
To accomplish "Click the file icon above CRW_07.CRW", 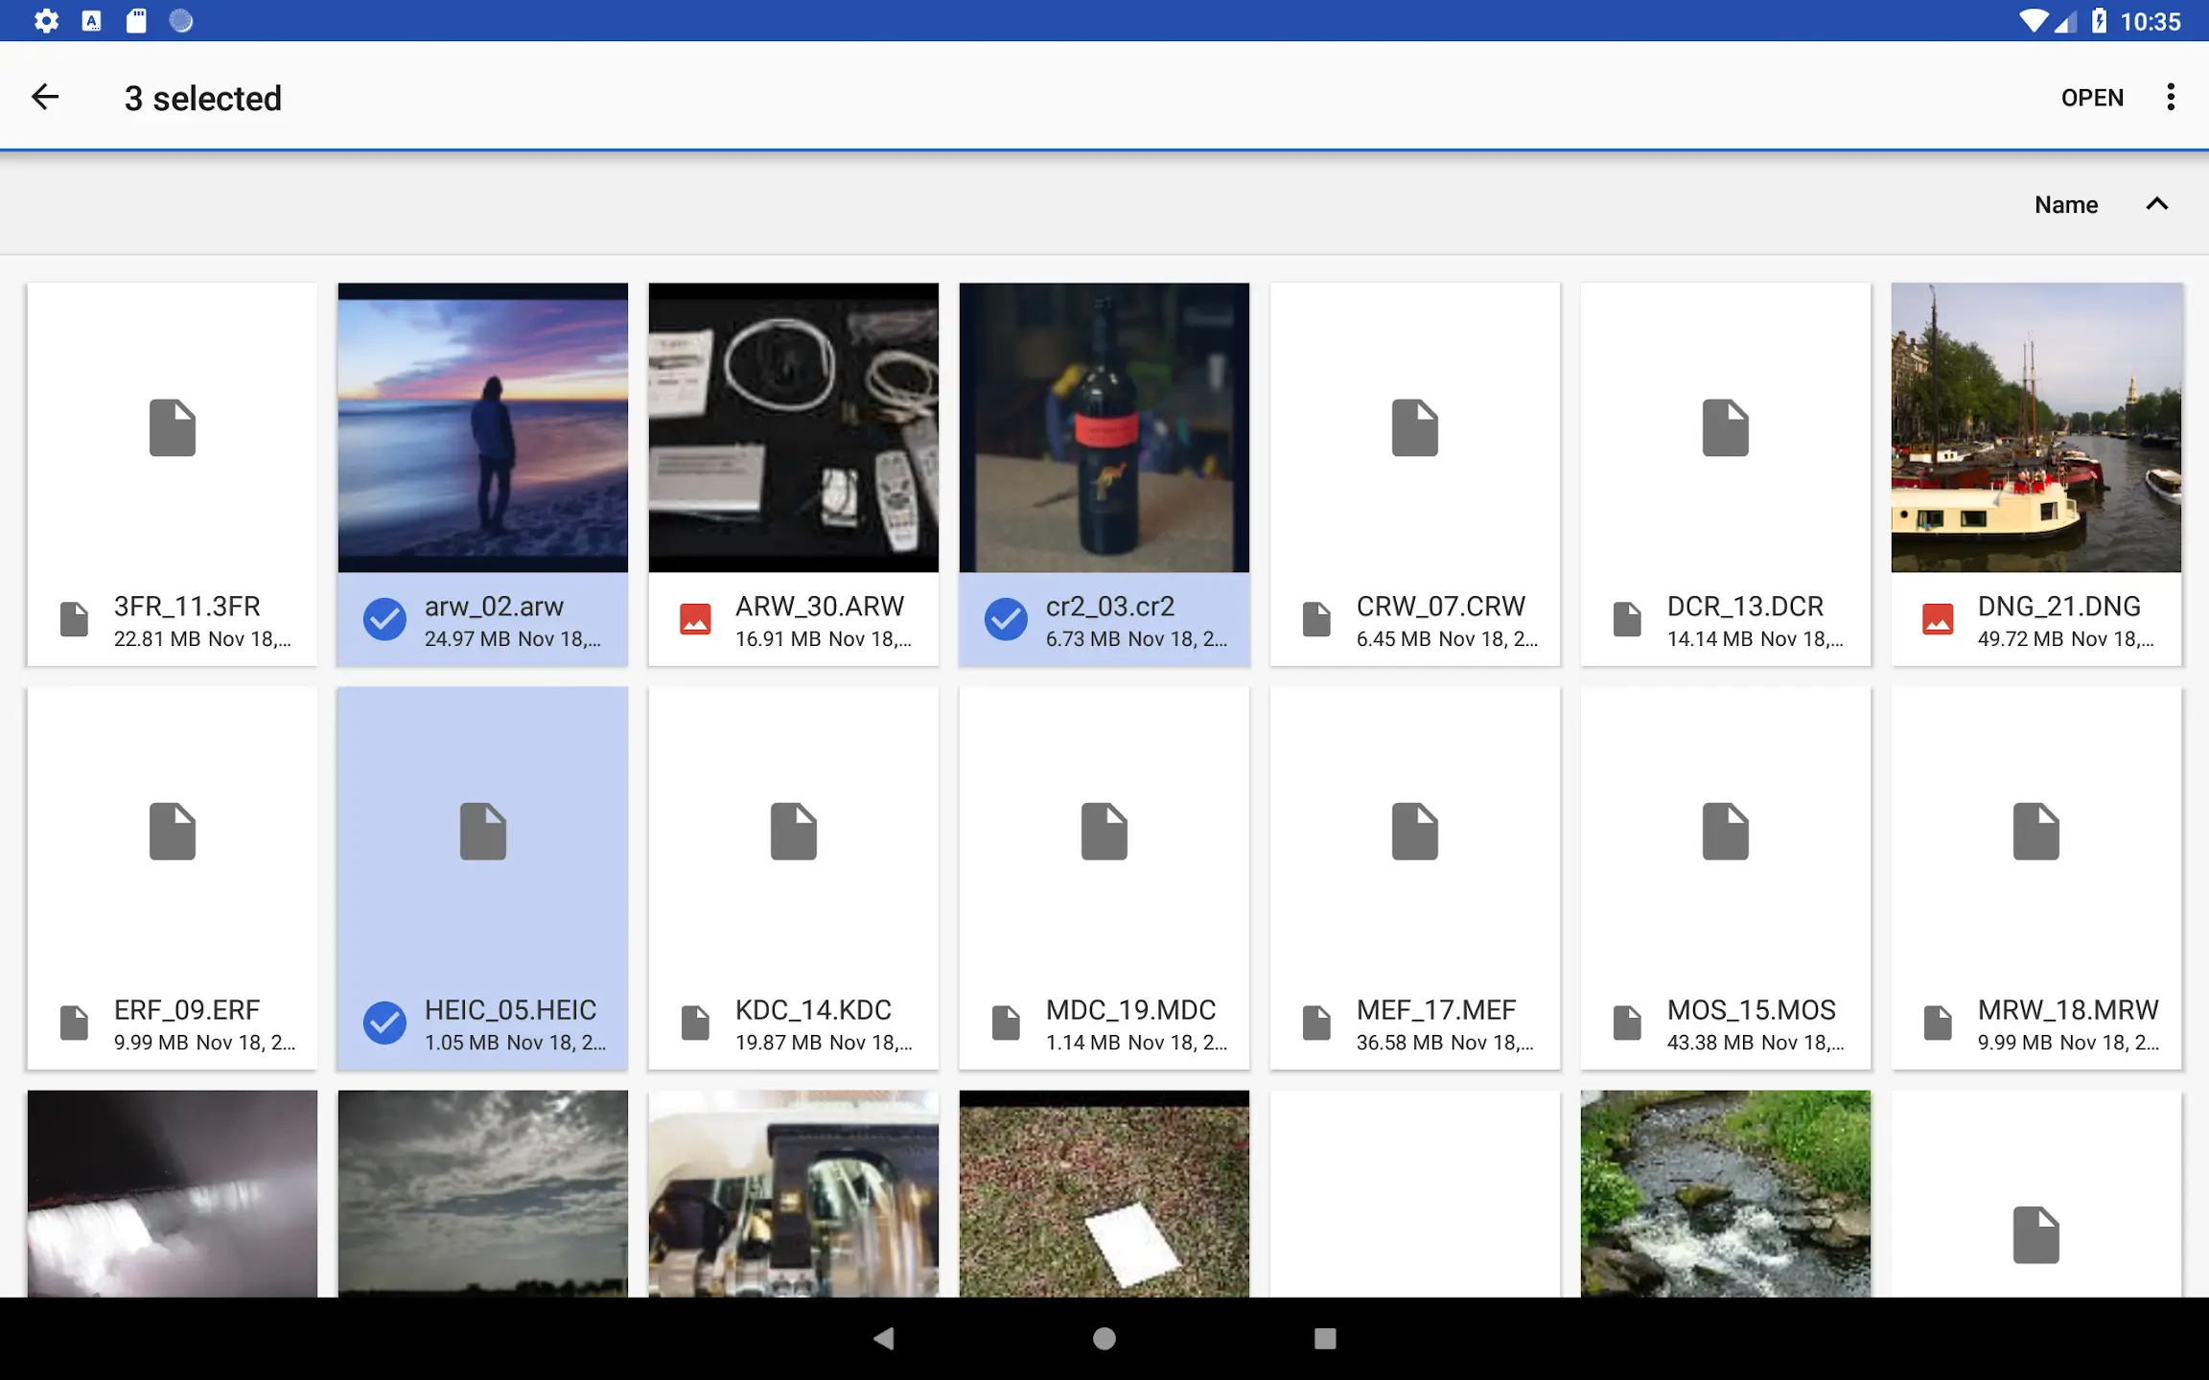I will [x=1414, y=427].
